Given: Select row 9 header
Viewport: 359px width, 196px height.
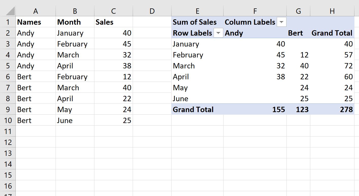Looking at the screenshot, I should coord(8,110).
